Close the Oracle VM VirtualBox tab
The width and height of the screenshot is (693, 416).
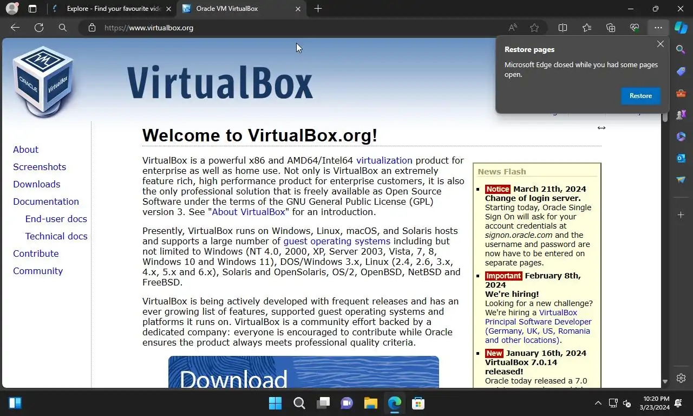coord(298,9)
